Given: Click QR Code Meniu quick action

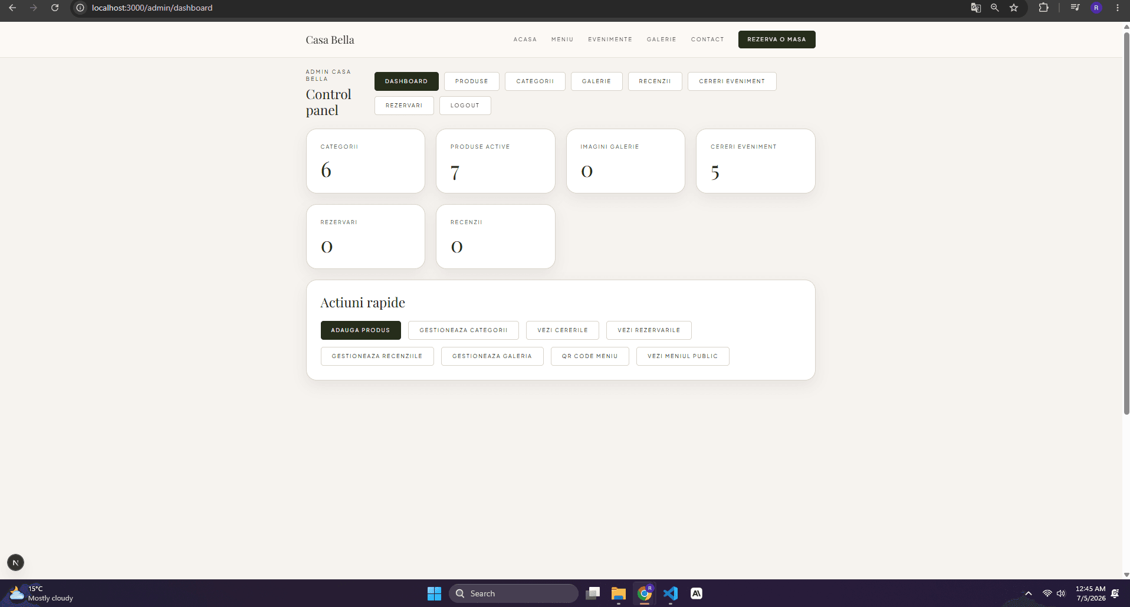Looking at the screenshot, I should coord(590,356).
